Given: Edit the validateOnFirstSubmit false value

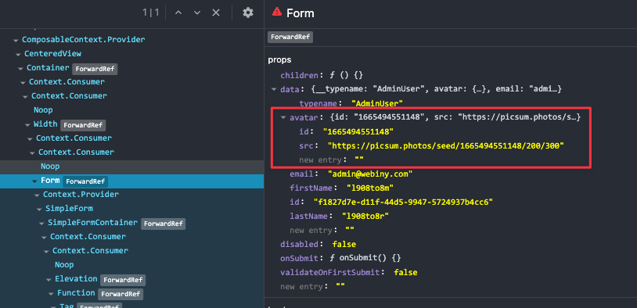Looking at the screenshot, I should [x=405, y=272].
